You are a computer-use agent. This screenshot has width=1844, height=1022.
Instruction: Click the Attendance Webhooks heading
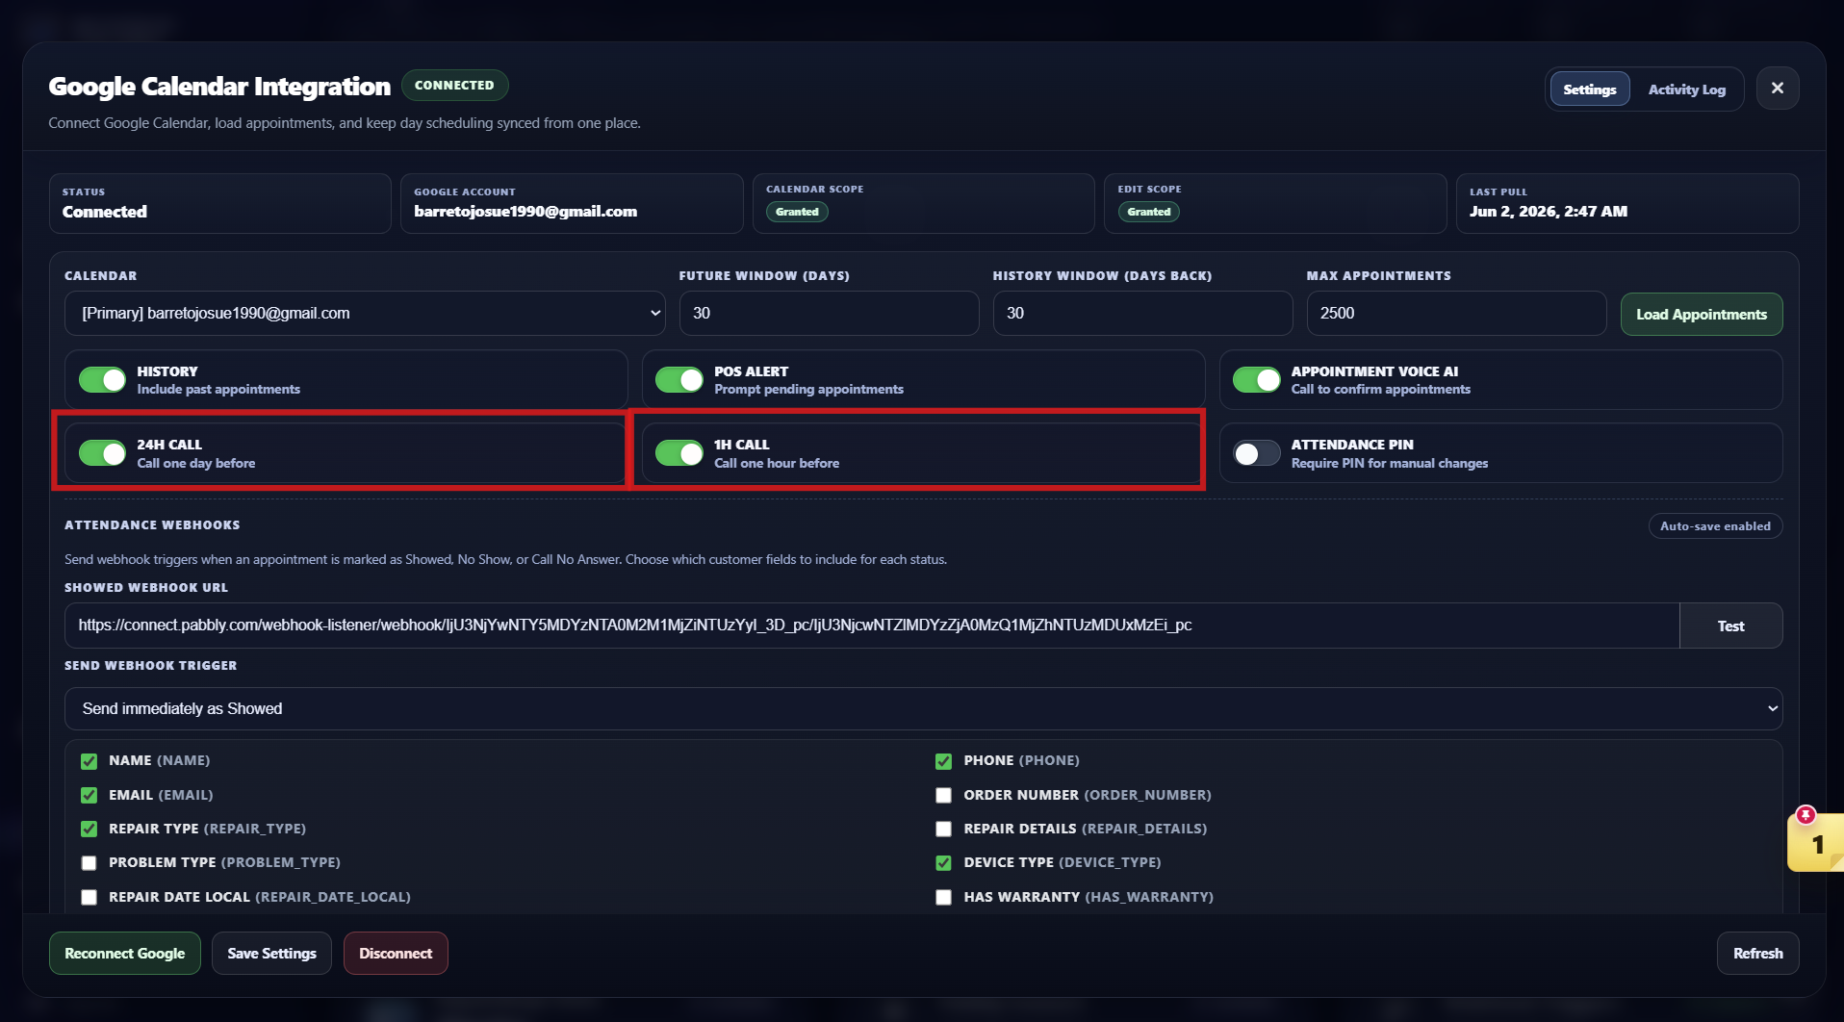(152, 525)
